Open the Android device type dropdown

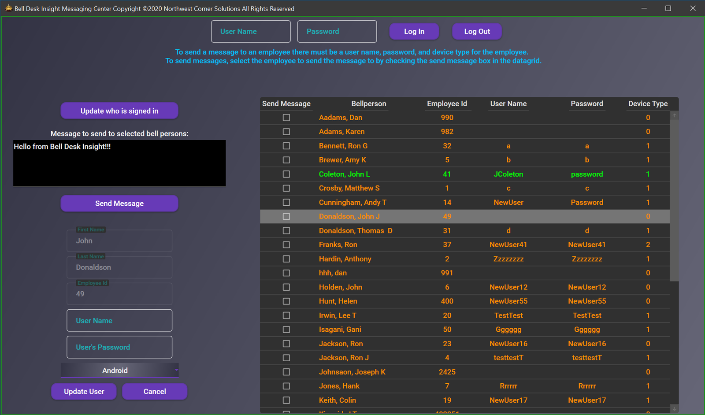119,371
